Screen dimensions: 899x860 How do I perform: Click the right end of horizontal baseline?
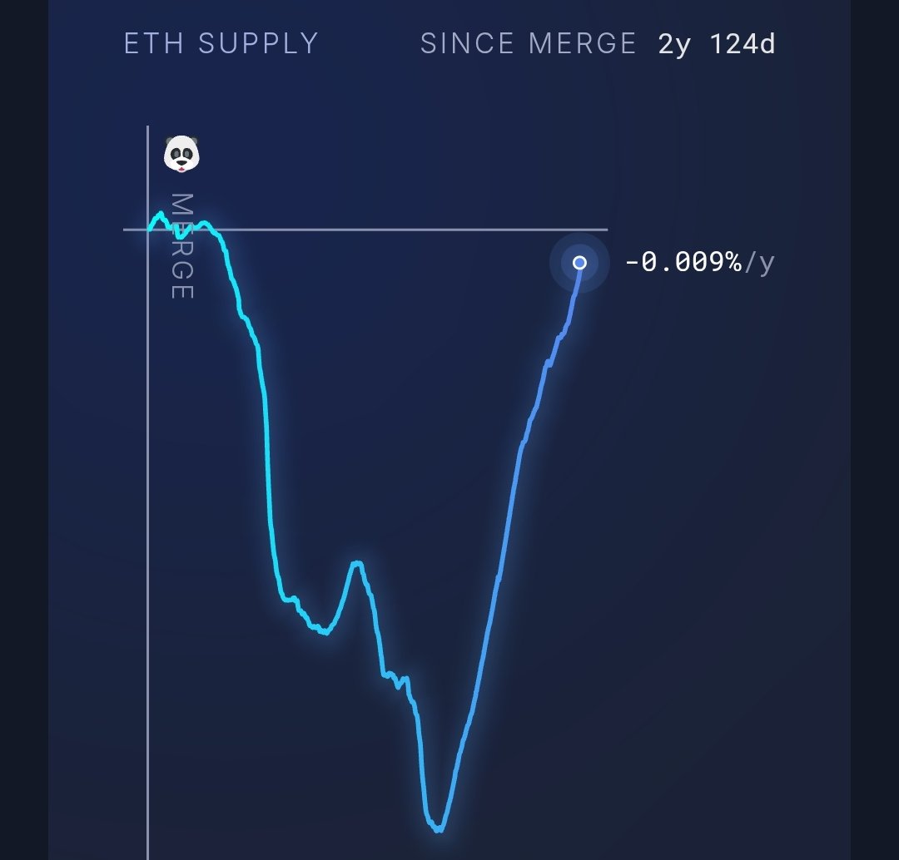pyautogui.click(x=607, y=230)
